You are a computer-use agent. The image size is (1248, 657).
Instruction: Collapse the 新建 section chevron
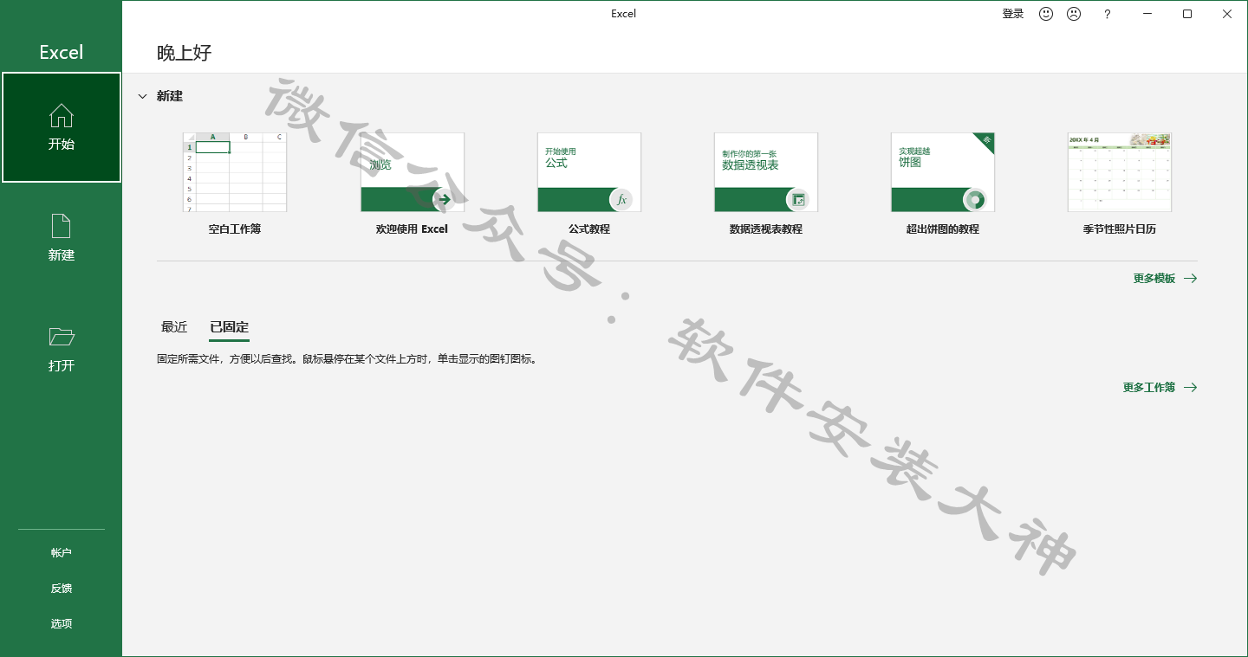143,96
